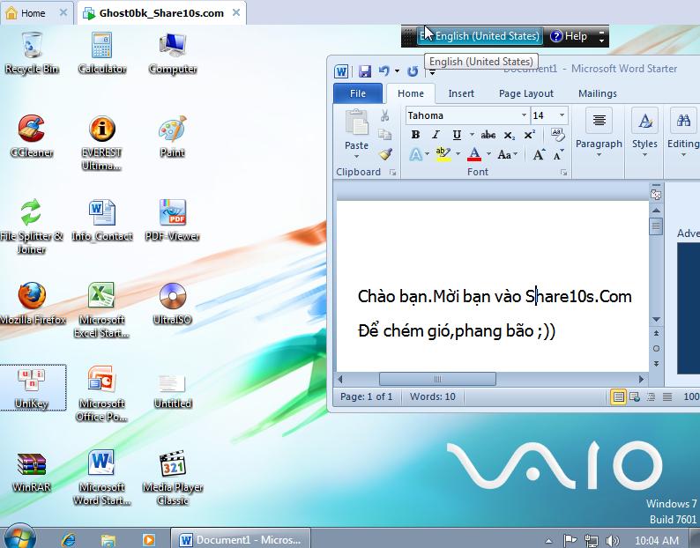This screenshot has width=700, height=548.
Task: Switch to the Insert ribbon tab
Action: point(461,93)
